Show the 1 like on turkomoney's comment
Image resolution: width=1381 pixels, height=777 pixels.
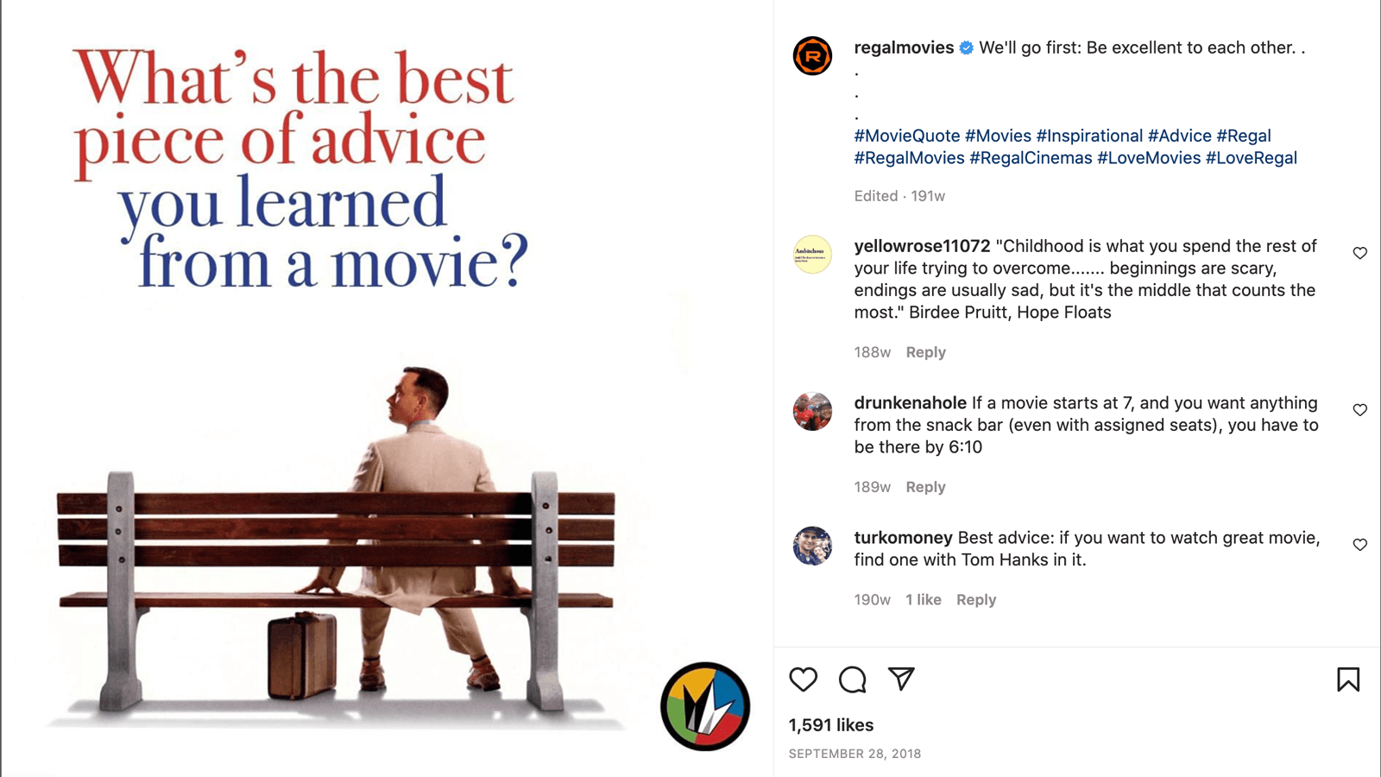[923, 600]
